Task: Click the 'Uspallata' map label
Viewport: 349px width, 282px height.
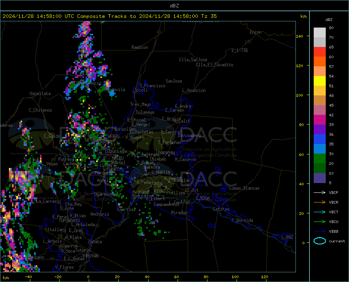Action: tap(40, 93)
